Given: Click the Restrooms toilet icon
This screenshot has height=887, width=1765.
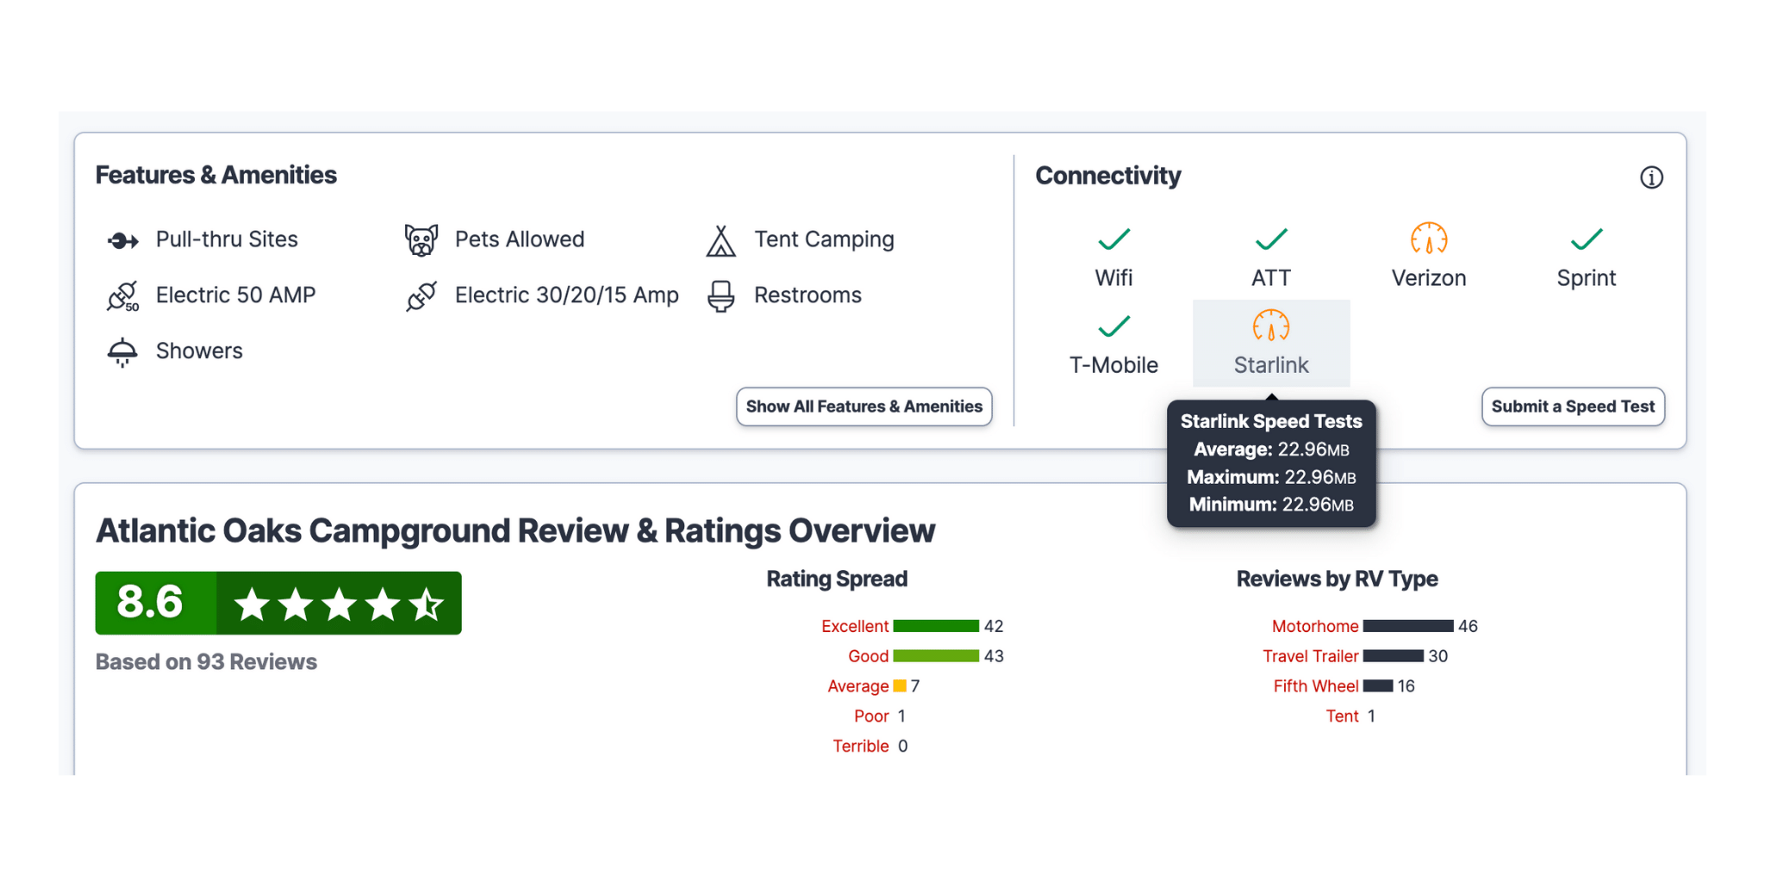Looking at the screenshot, I should pyautogui.click(x=720, y=296).
